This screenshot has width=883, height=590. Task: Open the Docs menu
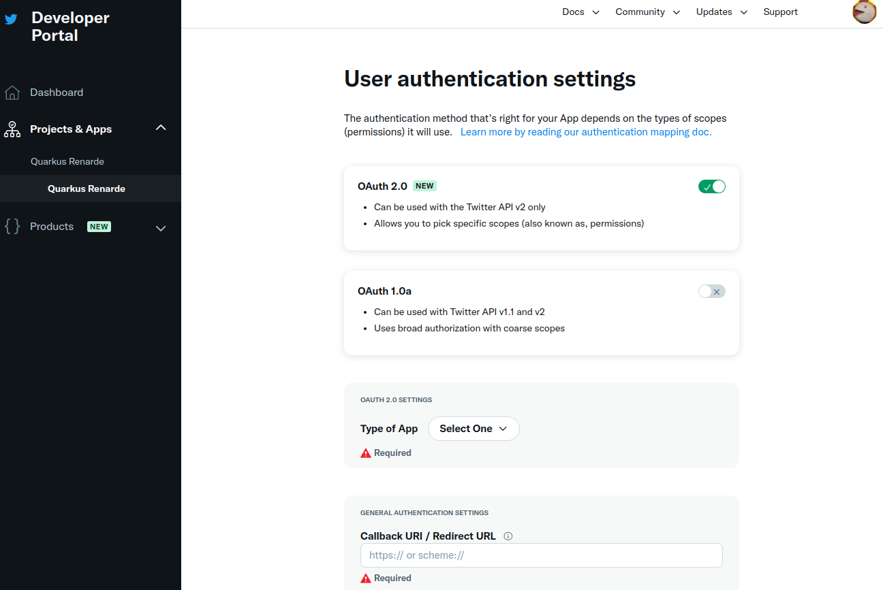tap(580, 12)
